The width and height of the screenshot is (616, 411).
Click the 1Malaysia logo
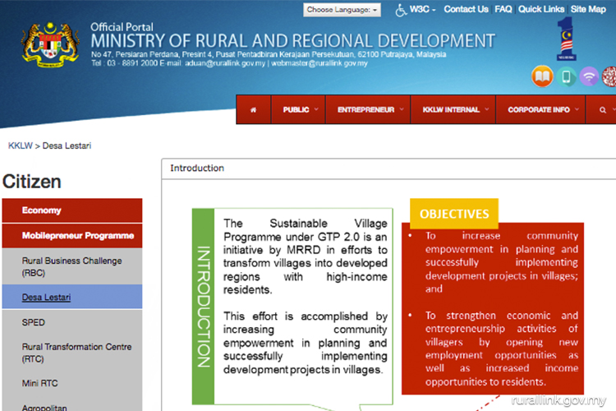(566, 39)
